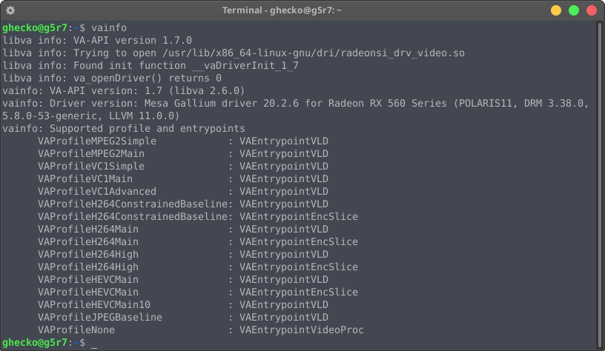Maximize the terminal with the green button

[x=574, y=10]
